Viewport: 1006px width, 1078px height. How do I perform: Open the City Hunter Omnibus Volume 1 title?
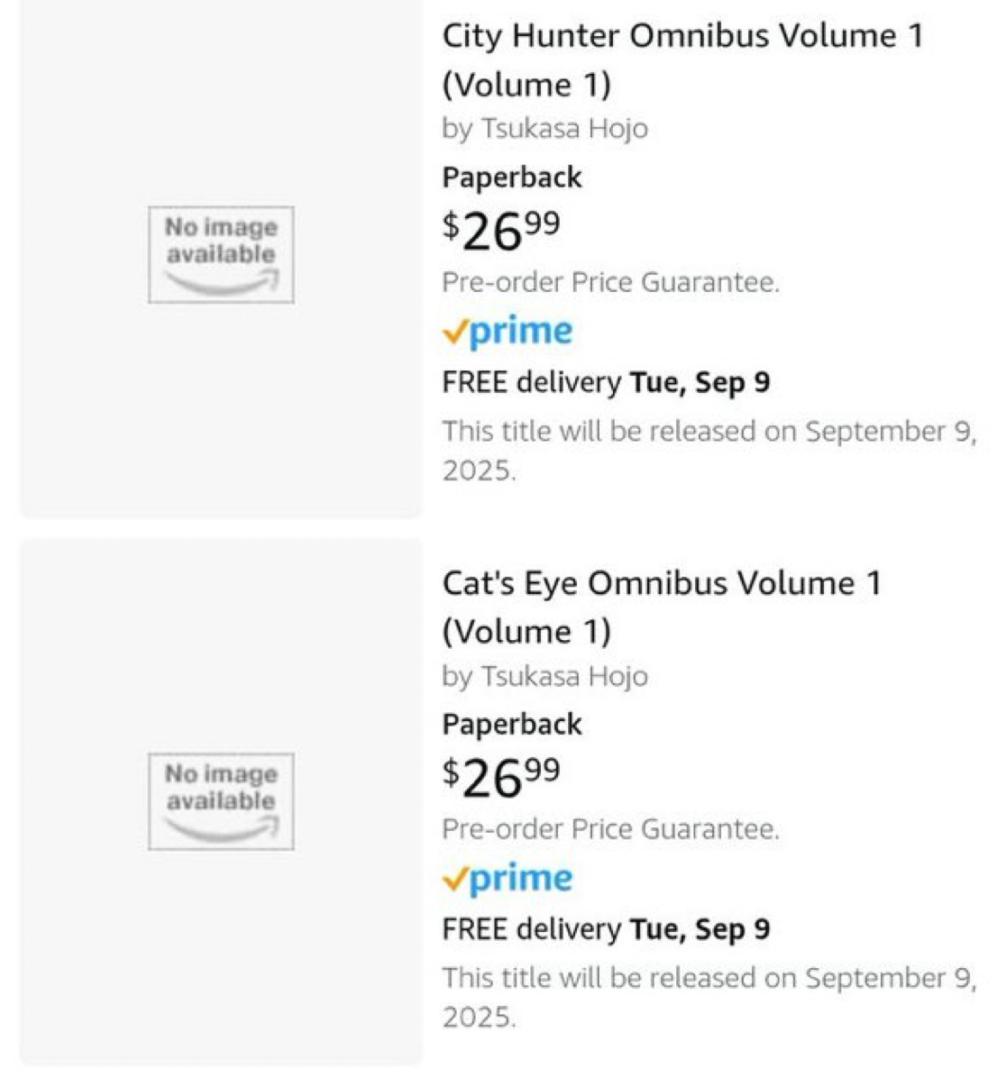[682, 59]
